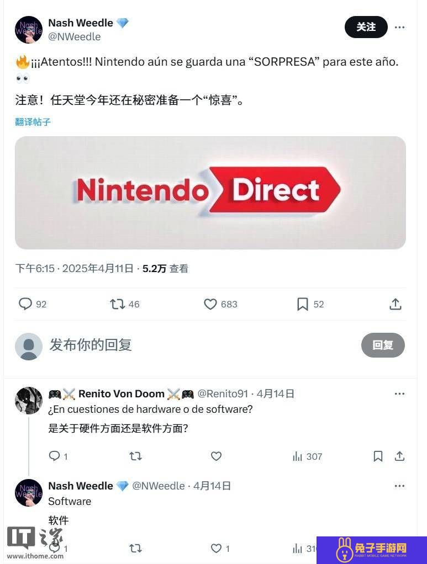
Task: Repost the main tweet with 46 reposts
Action: [117, 304]
